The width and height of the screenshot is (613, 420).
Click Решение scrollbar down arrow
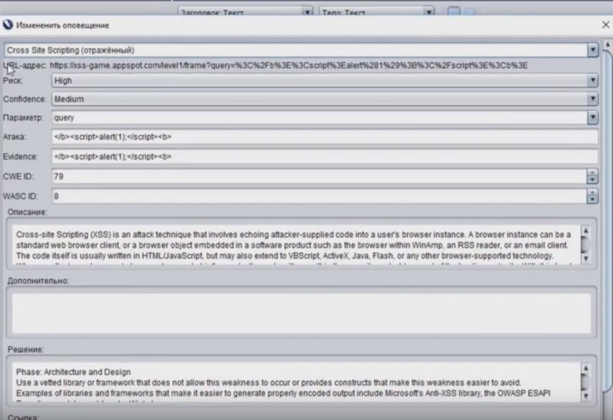click(585, 395)
